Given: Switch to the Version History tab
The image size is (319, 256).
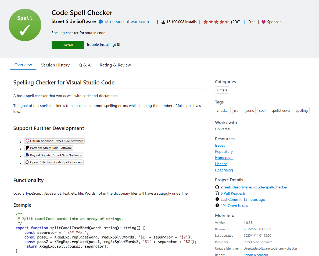Looking at the screenshot, I should click(x=55, y=65).
